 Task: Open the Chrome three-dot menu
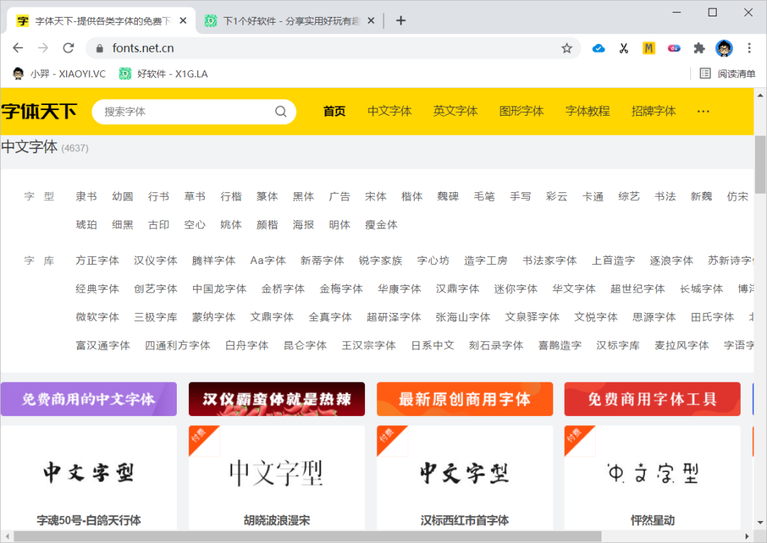tap(749, 48)
